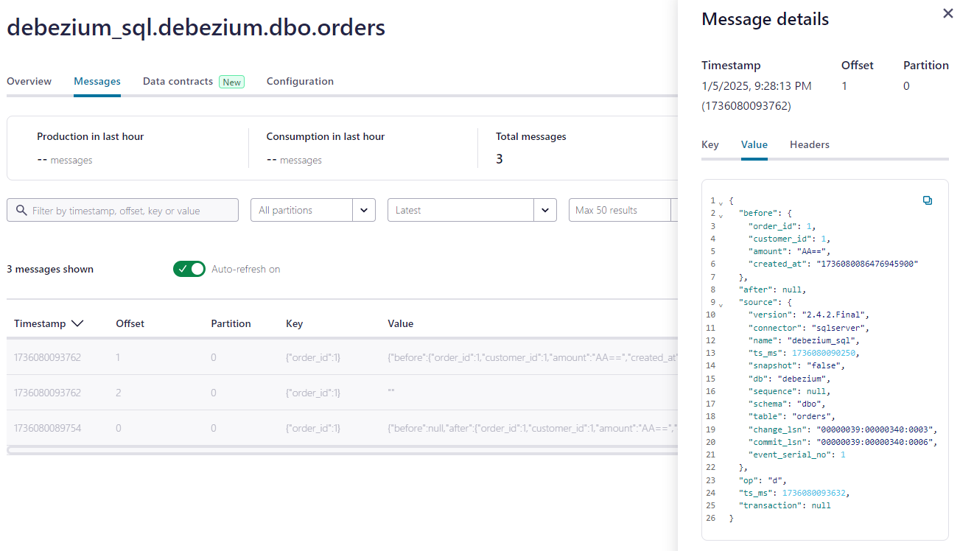The height and width of the screenshot is (551, 960).
Task: Switch to the Overview tab
Action: point(29,81)
